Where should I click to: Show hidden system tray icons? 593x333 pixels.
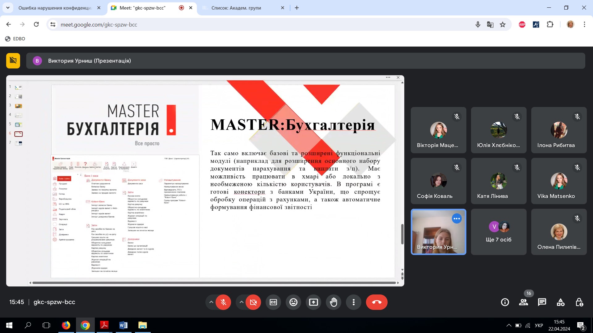(x=509, y=325)
